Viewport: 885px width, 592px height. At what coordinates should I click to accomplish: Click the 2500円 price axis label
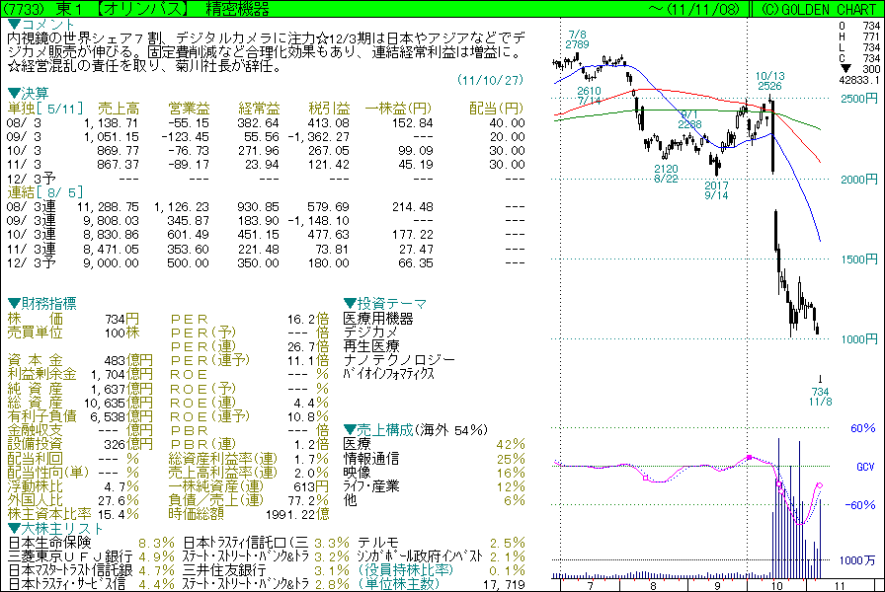coord(859,99)
